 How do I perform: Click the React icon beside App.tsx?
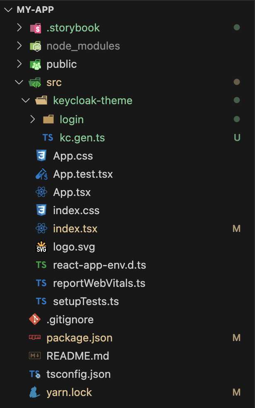pyautogui.click(x=41, y=192)
